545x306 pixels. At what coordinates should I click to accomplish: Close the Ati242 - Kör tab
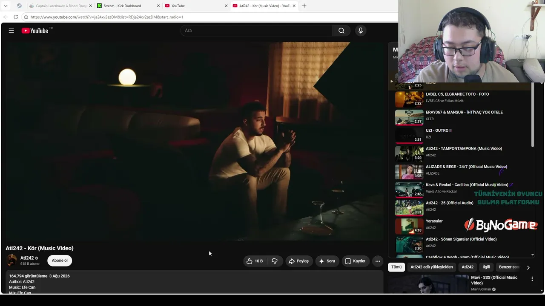[x=293, y=6]
